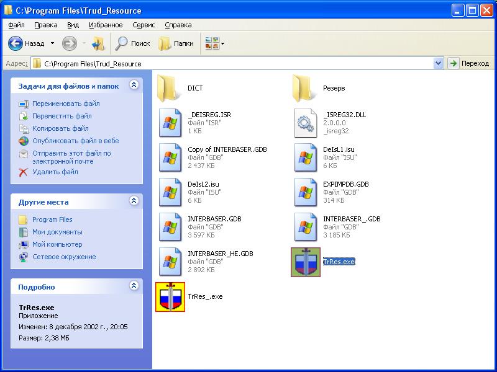Click the Сетевое окружение network icon
Image resolution: width=497 pixels, height=372 pixels.
point(24,257)
